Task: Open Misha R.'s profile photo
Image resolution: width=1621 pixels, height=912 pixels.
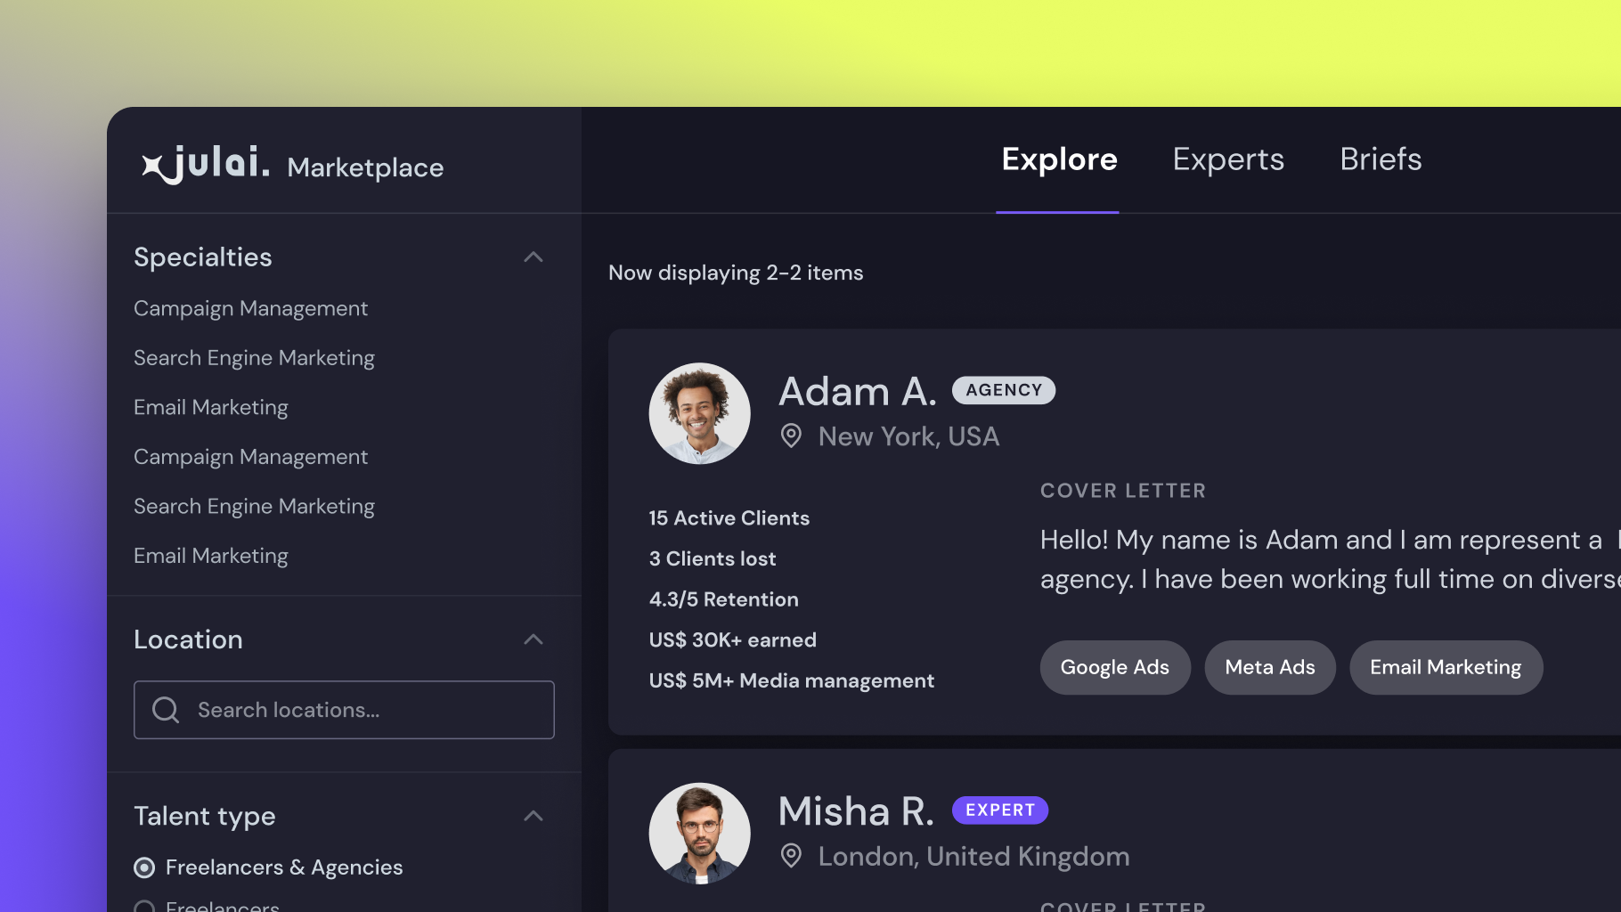Action: (x=699, y=833)
